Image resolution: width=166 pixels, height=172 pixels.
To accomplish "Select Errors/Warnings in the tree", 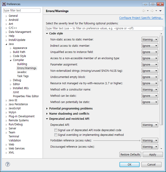I will tap(27, 68).
